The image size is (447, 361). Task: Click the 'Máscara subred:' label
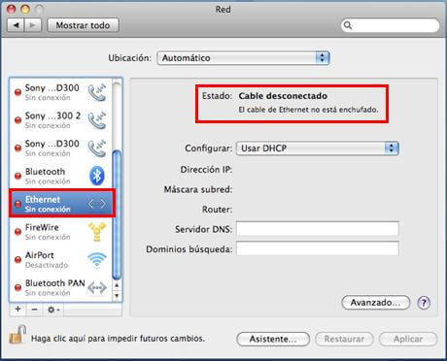coord(198,189)
